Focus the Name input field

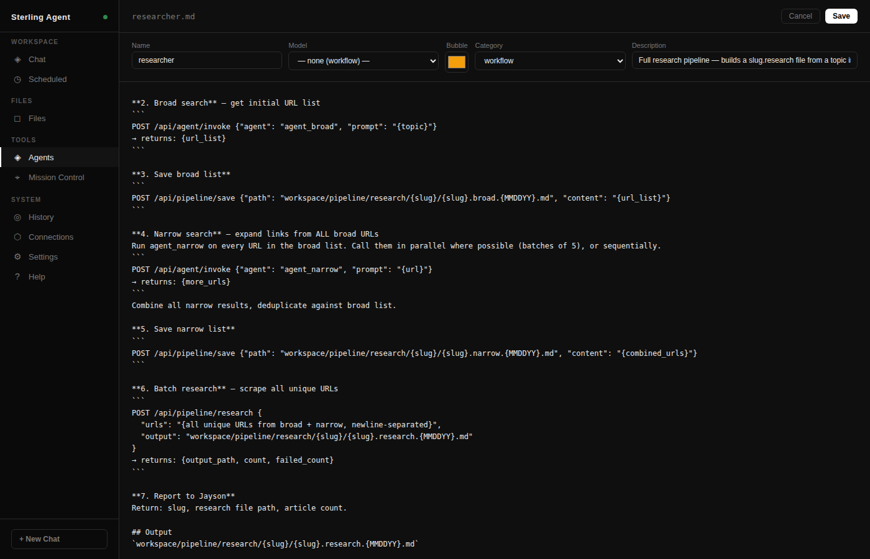[x=207, y=60]
